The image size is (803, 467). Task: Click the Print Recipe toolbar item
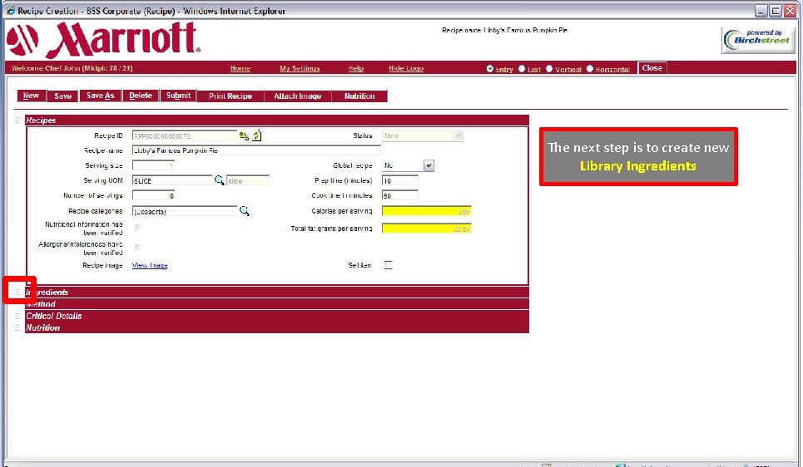point(230,96)
